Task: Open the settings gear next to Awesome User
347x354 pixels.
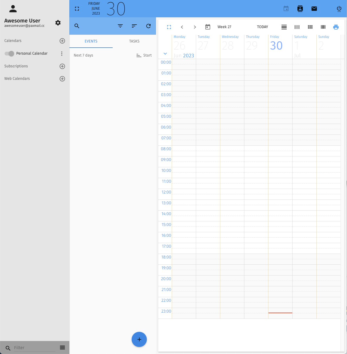Action: (58, 23)
